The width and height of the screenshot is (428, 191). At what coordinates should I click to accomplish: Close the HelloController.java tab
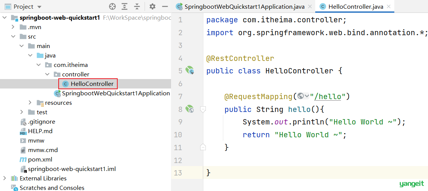click(389, 7)
